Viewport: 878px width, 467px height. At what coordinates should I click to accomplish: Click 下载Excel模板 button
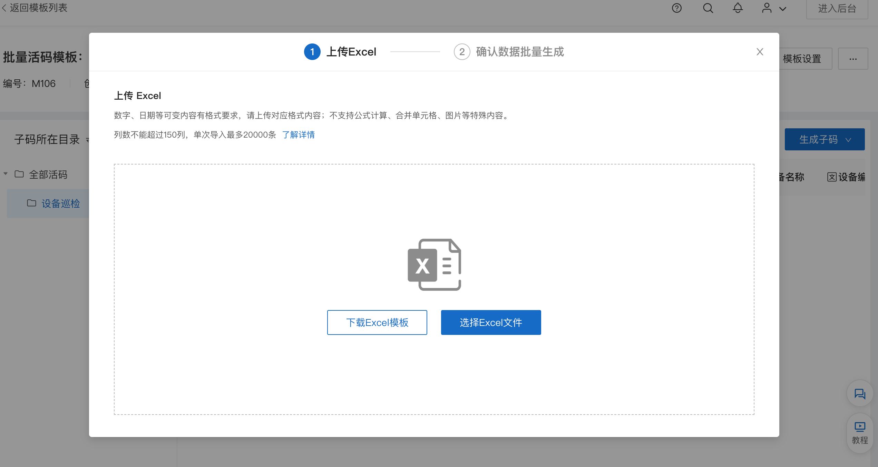pos(377,322)
